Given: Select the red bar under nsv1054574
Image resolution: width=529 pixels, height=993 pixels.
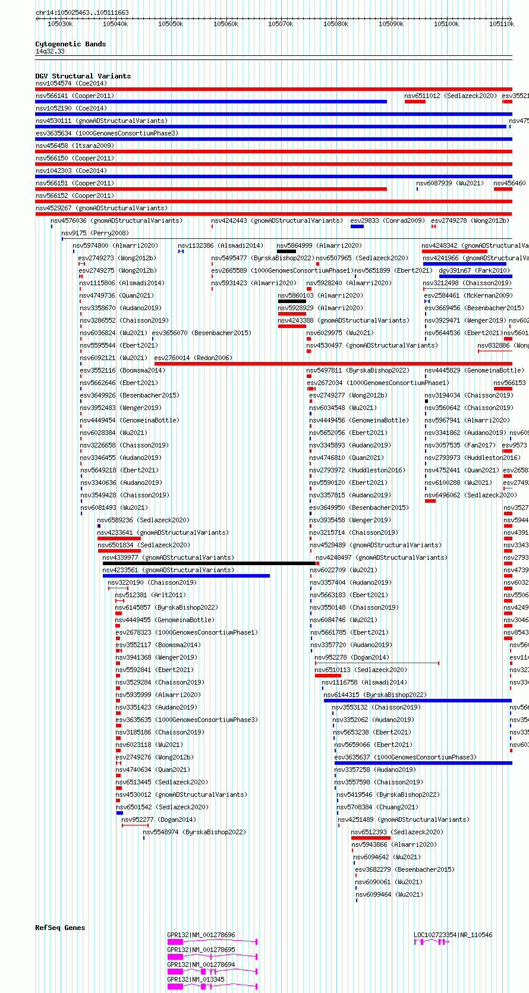Looking at the screenshot, I should [273, 89].
